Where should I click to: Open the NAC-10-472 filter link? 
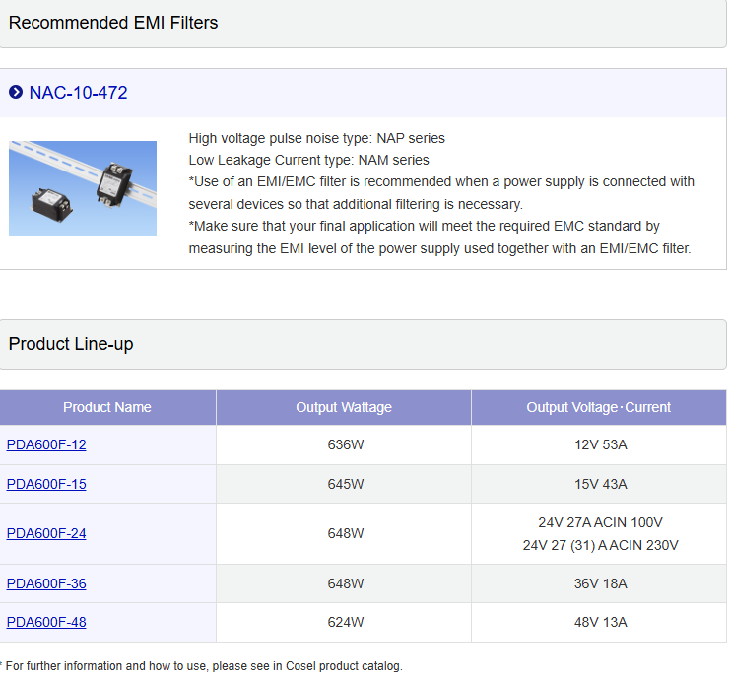tap(78, 93)
